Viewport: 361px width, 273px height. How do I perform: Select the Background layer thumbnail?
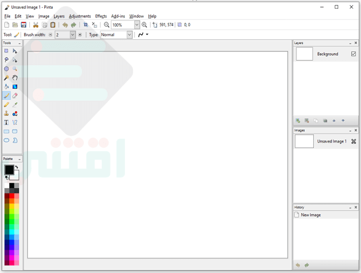(x=304, y=54)
